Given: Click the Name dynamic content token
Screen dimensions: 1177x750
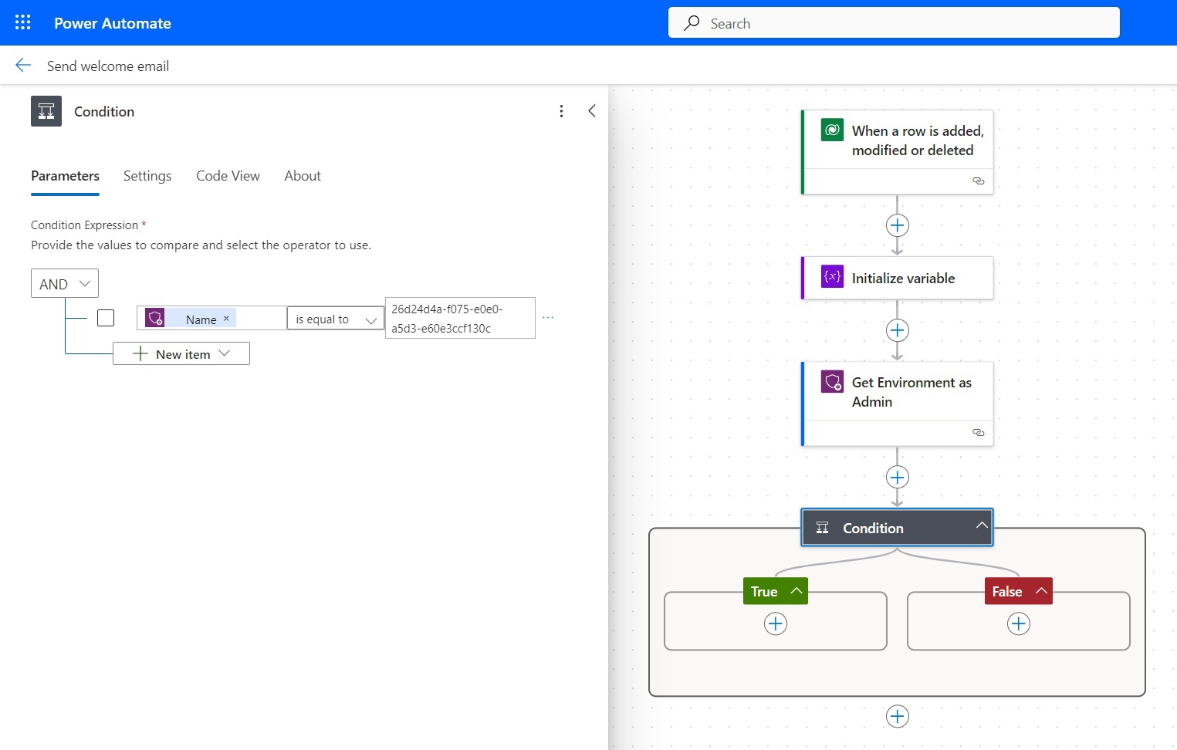Looking at the screenshot, I should tap(191, 319).
